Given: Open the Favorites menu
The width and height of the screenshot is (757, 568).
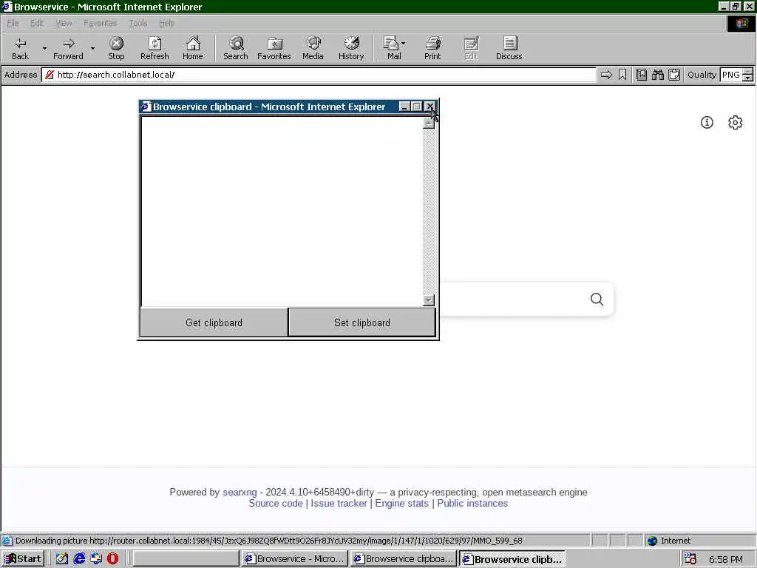Looking at the screenshot, I should pyautogui.click(x=100, y=23).
